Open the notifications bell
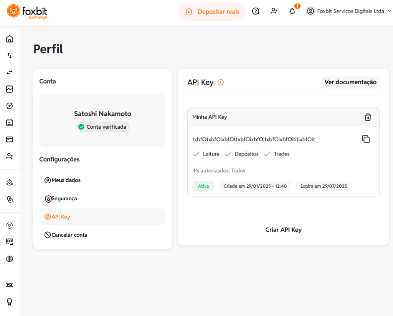This screenshot has height=316, width=393. (x=292, y=11)
